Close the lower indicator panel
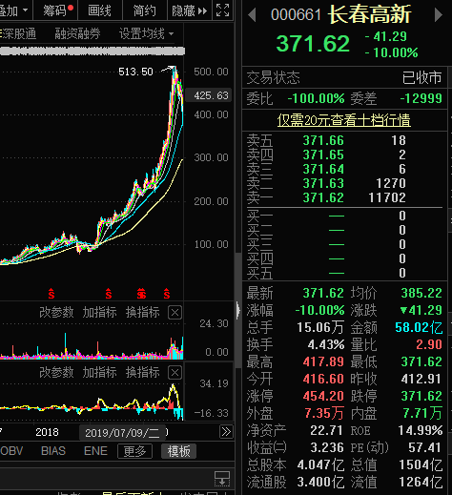 click(x=175, y=373)
